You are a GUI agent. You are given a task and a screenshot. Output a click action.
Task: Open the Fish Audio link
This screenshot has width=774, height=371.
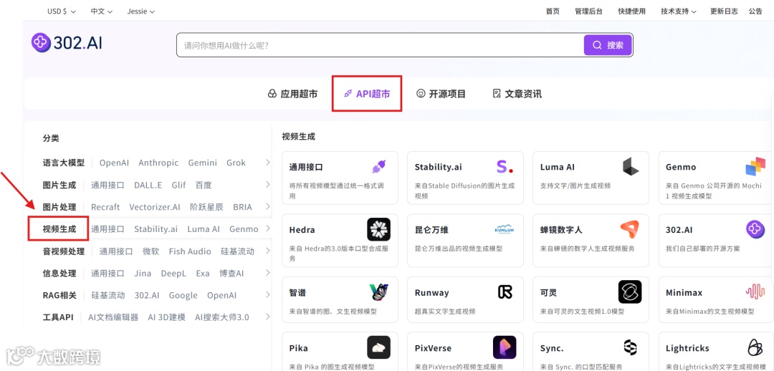tap(190, 251)
